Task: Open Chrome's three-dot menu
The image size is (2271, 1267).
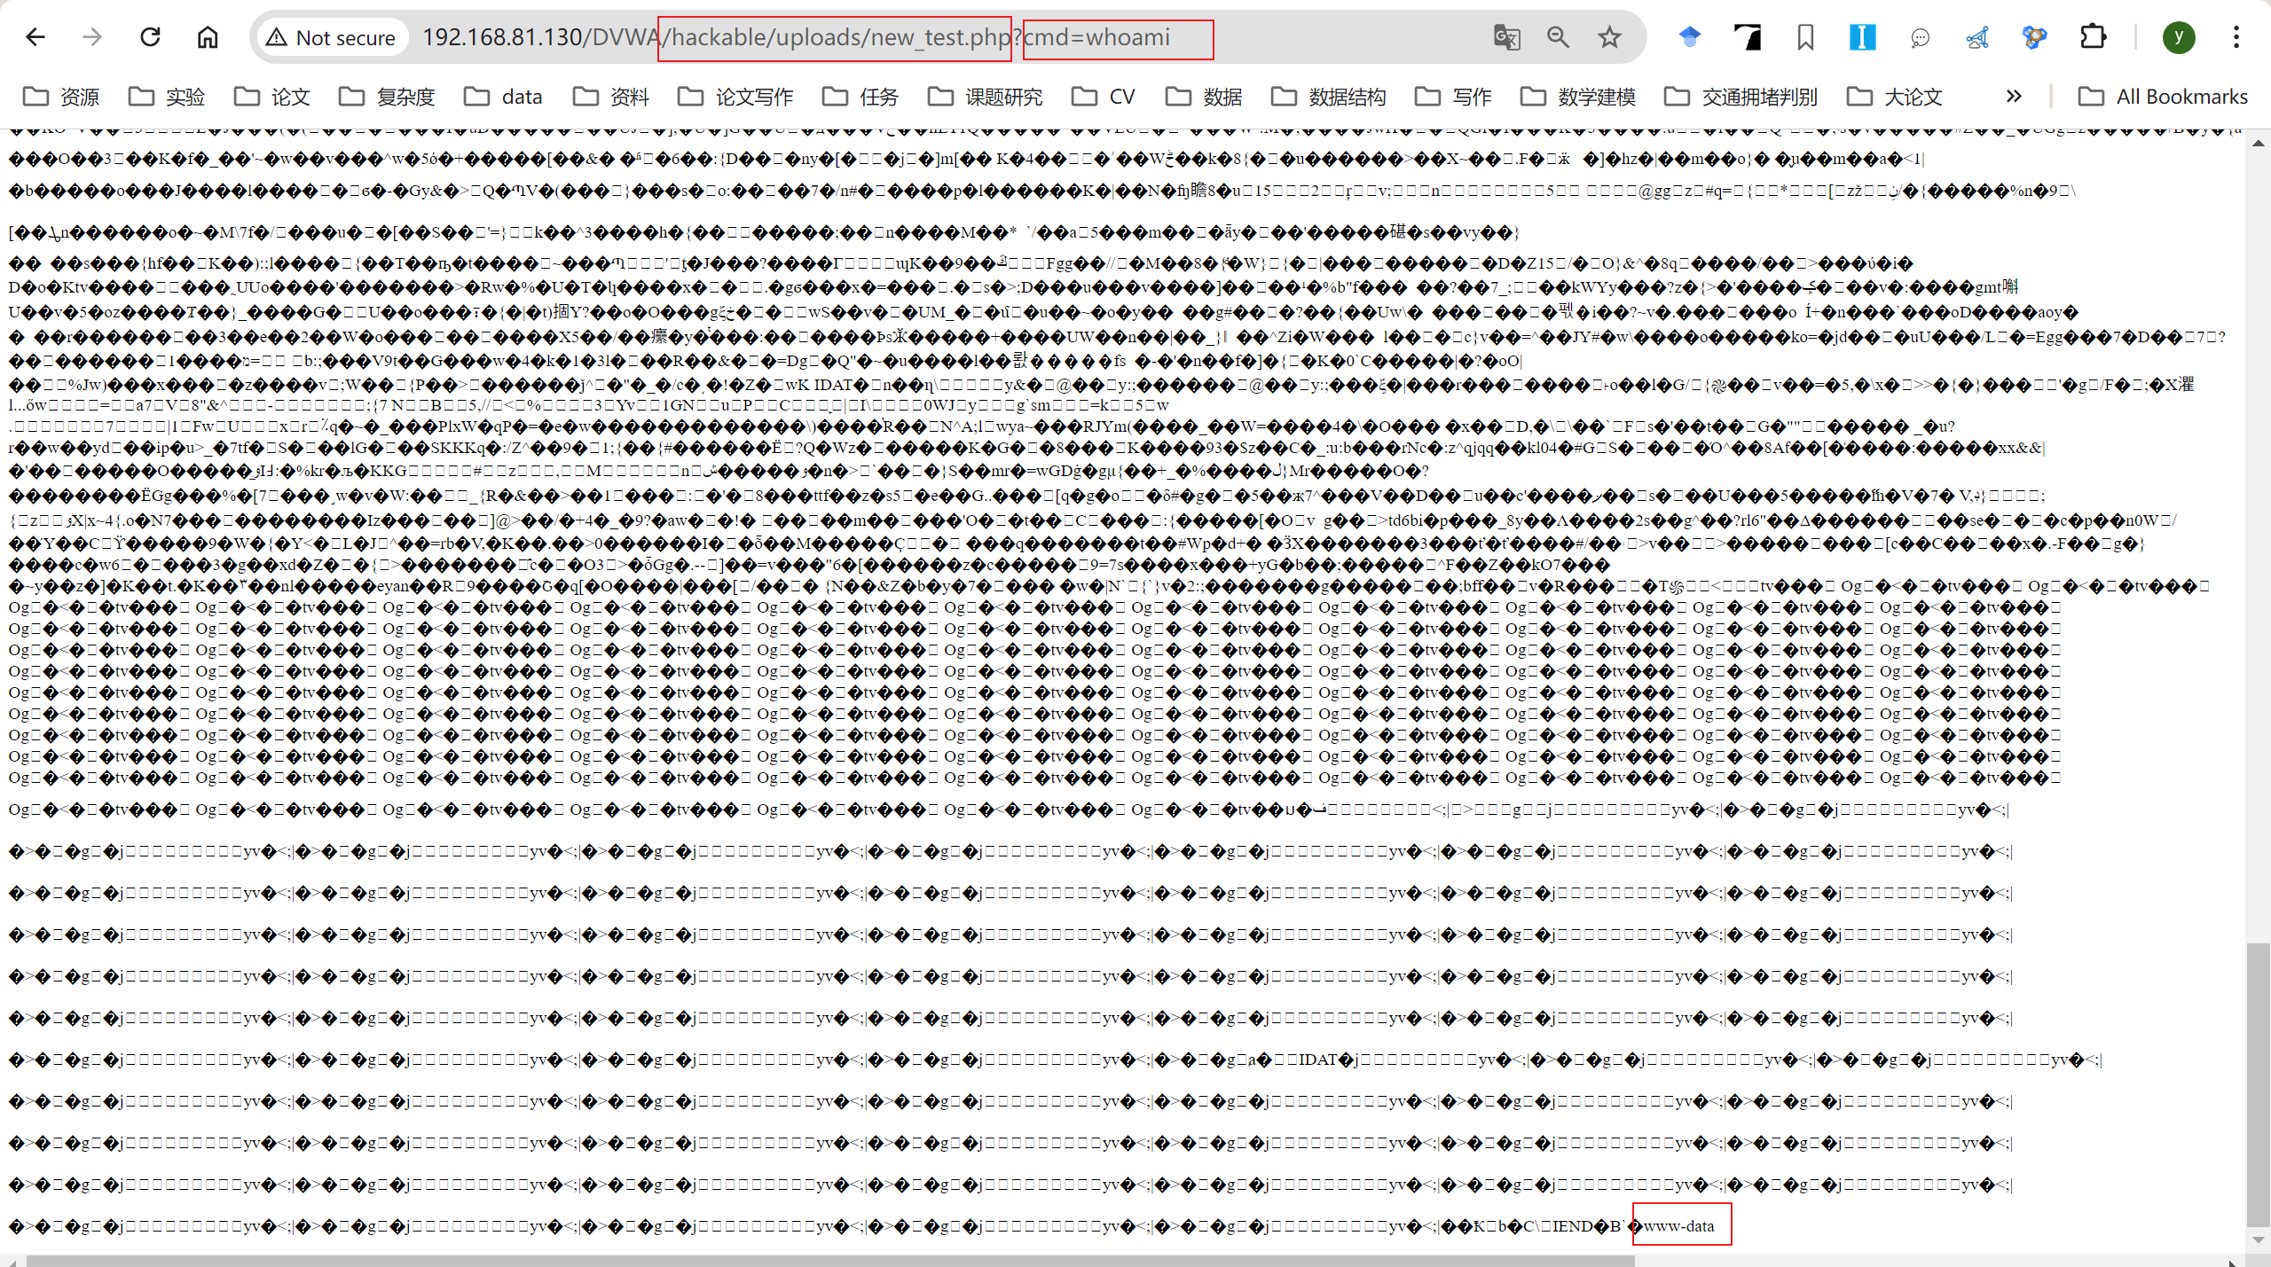Action: click(x=2236, y=37)
